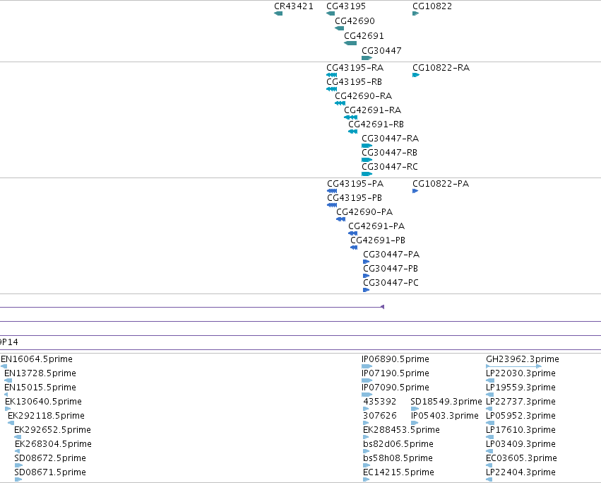This screenshot has height=483, width=601.
Task: Click EST EN13728.5prime label
Action: tap(40, 373)
